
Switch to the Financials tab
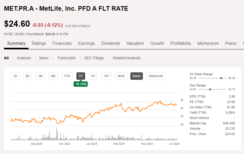(x=62, y=43)
